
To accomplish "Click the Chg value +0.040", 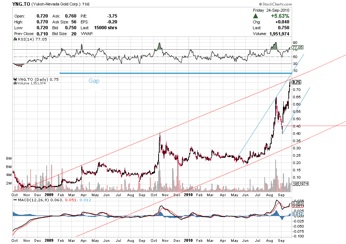I will [x=282, y=22].
